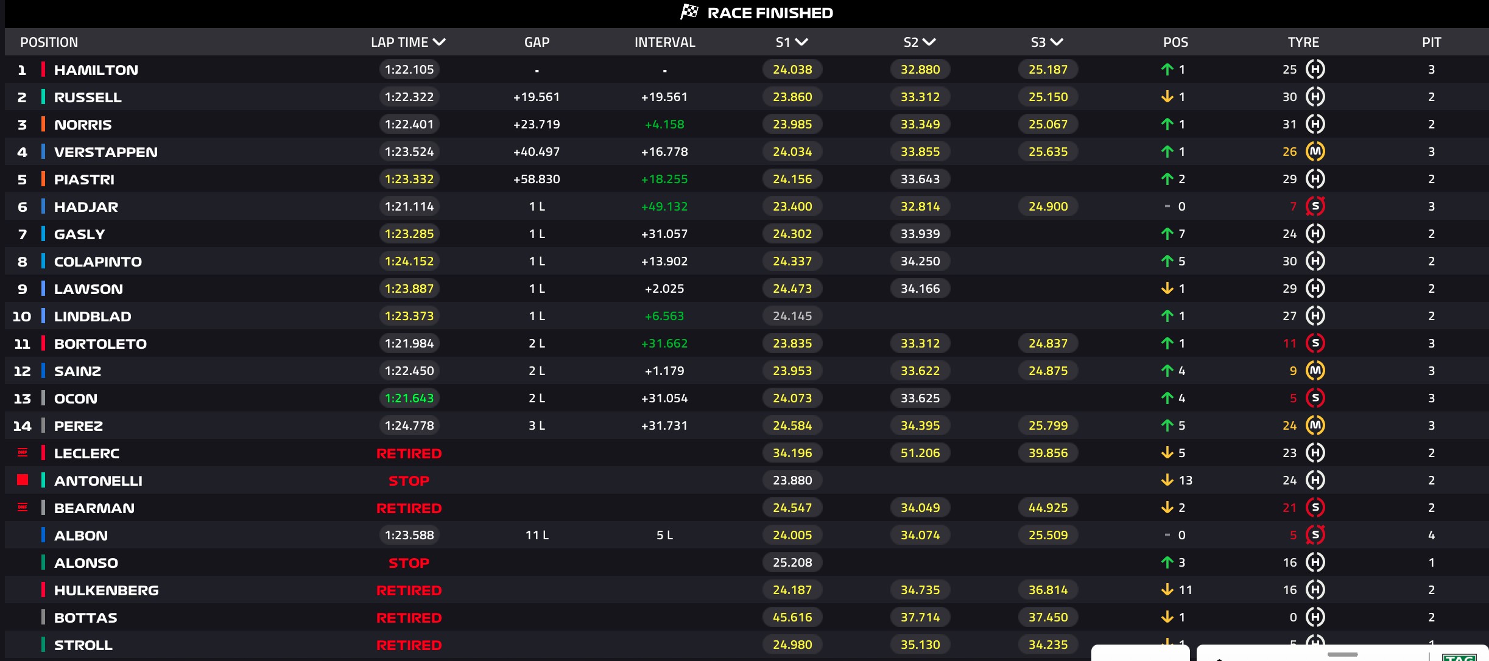Open driver COLAPINTO's row

pyautogui.click(x=747, y=261)
